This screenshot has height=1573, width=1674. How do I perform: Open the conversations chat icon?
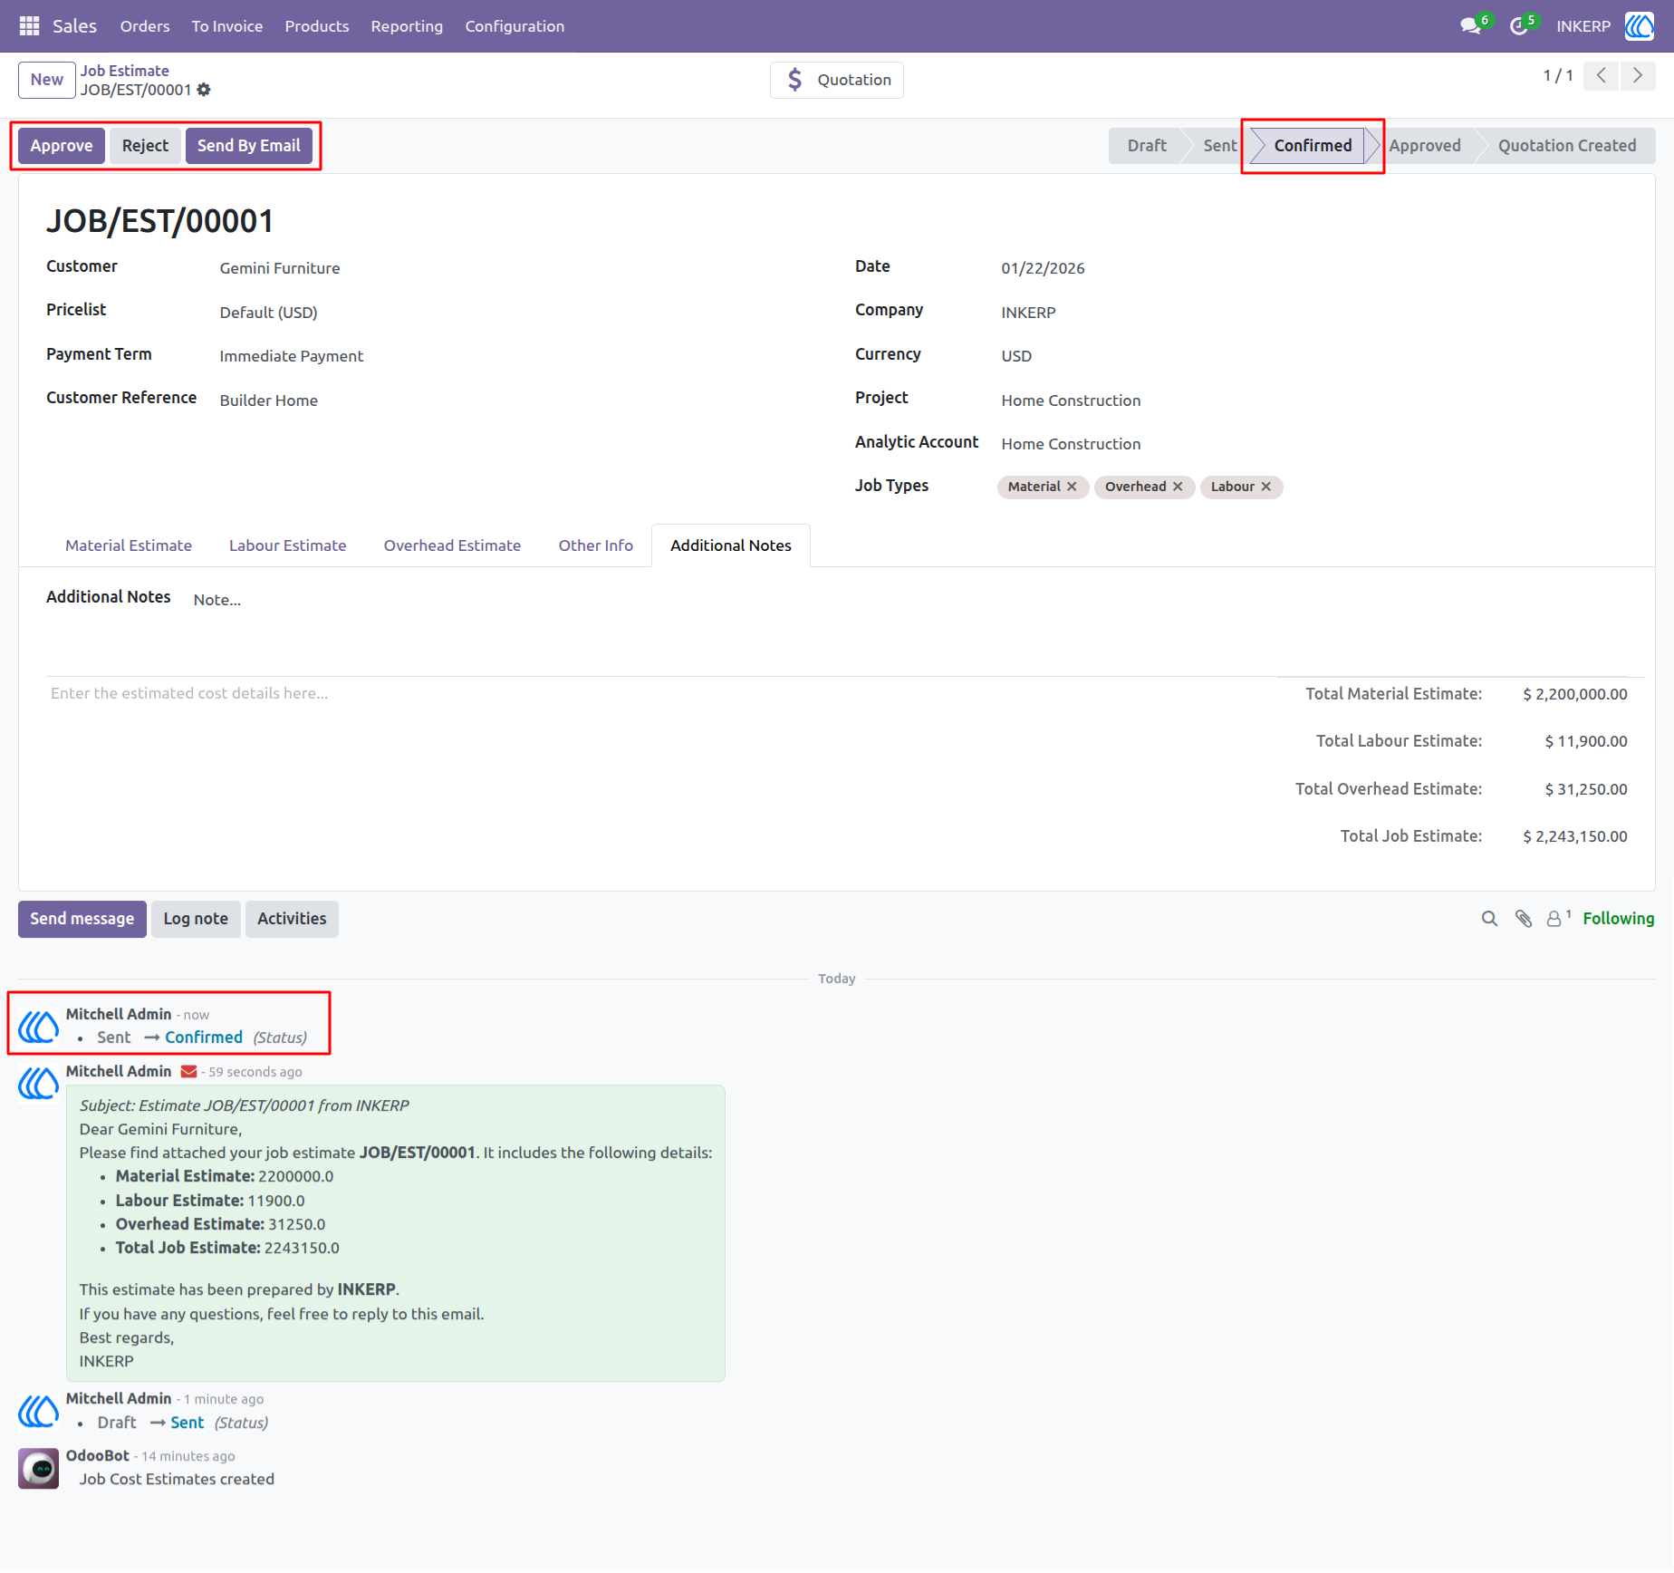pos(1471,26)
